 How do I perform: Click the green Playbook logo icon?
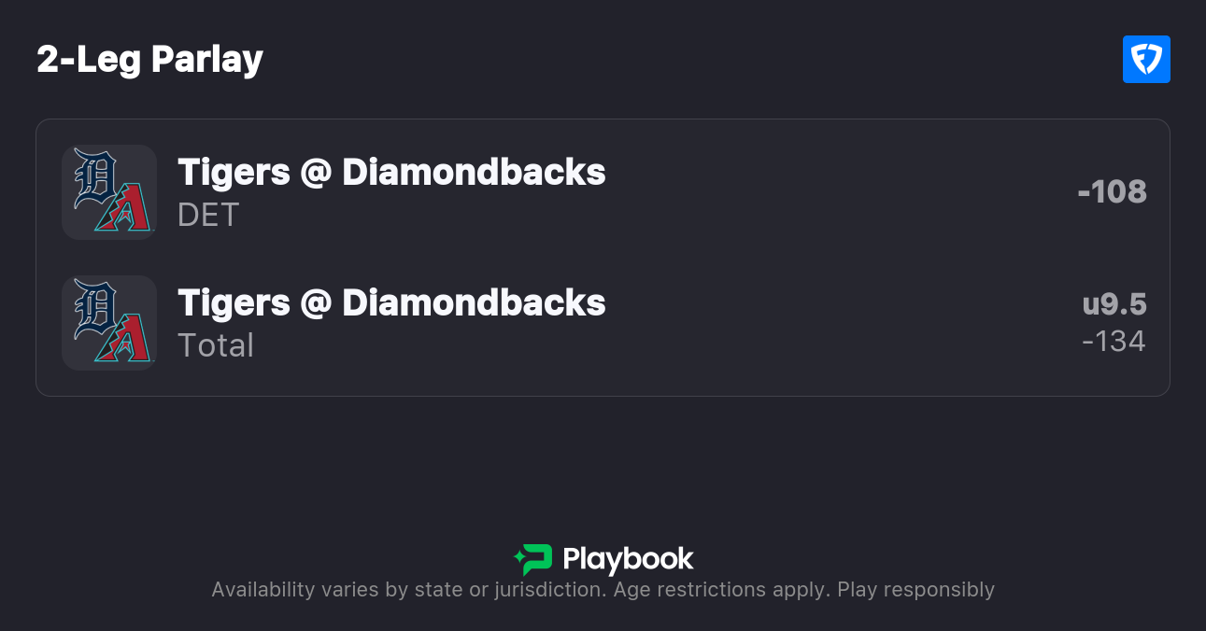pos(533,559)
